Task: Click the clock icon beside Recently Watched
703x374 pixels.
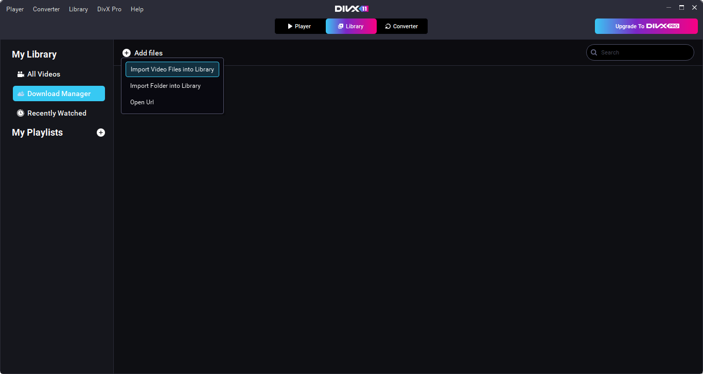Action: pyautogui.click(x=21, y=113)
